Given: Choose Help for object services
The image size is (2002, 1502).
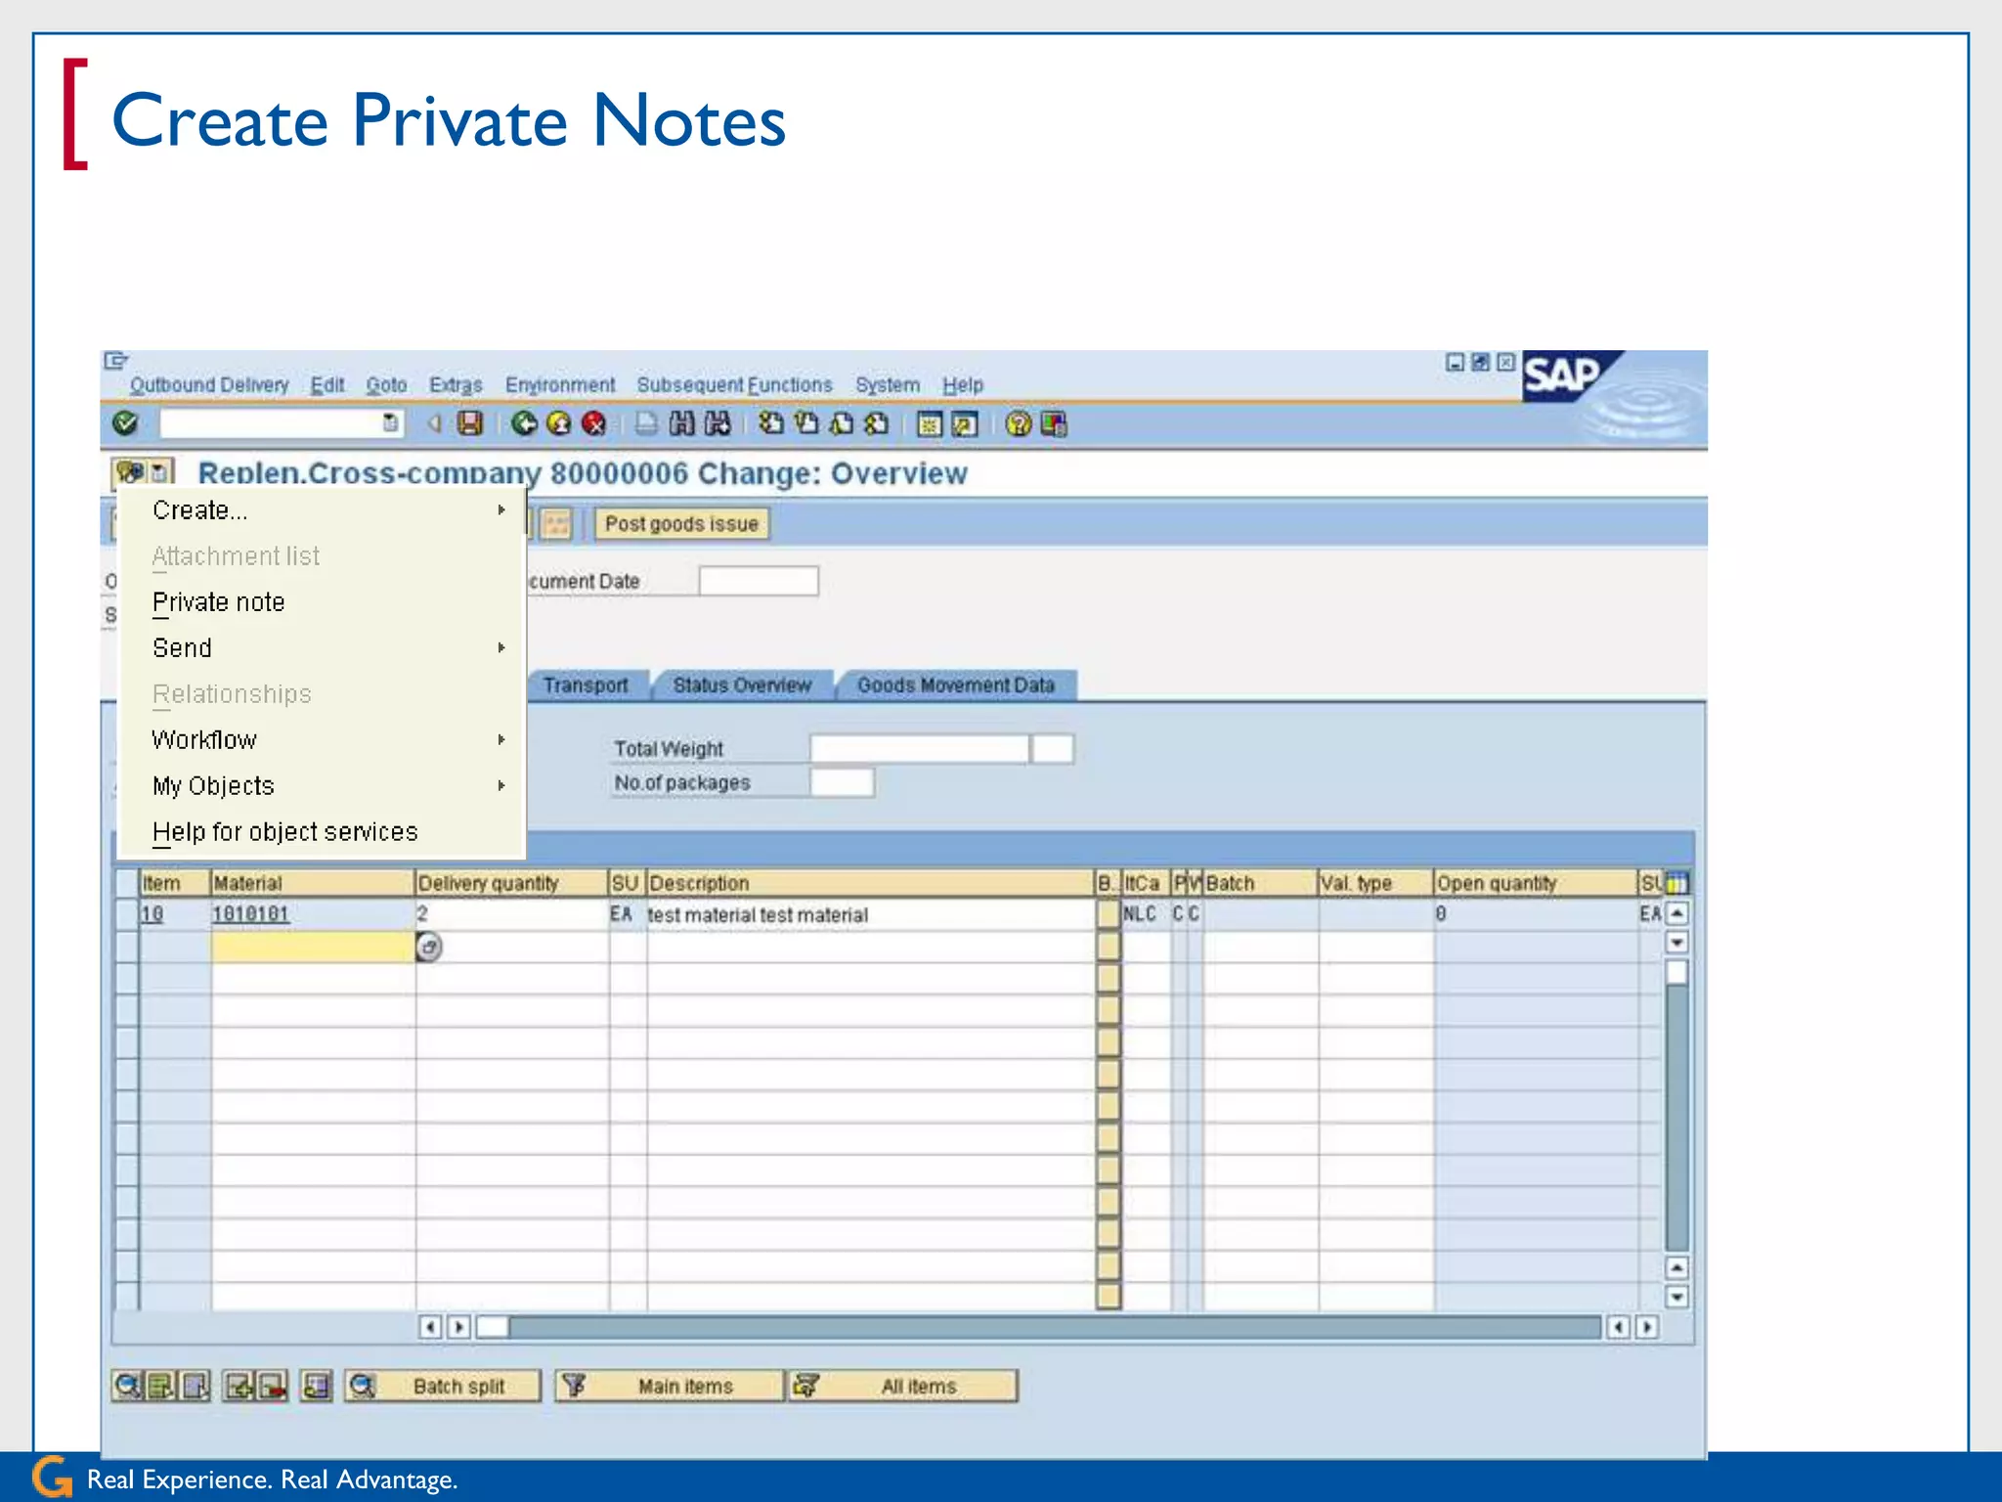Looking at the screenshot, I should [285, 832].
